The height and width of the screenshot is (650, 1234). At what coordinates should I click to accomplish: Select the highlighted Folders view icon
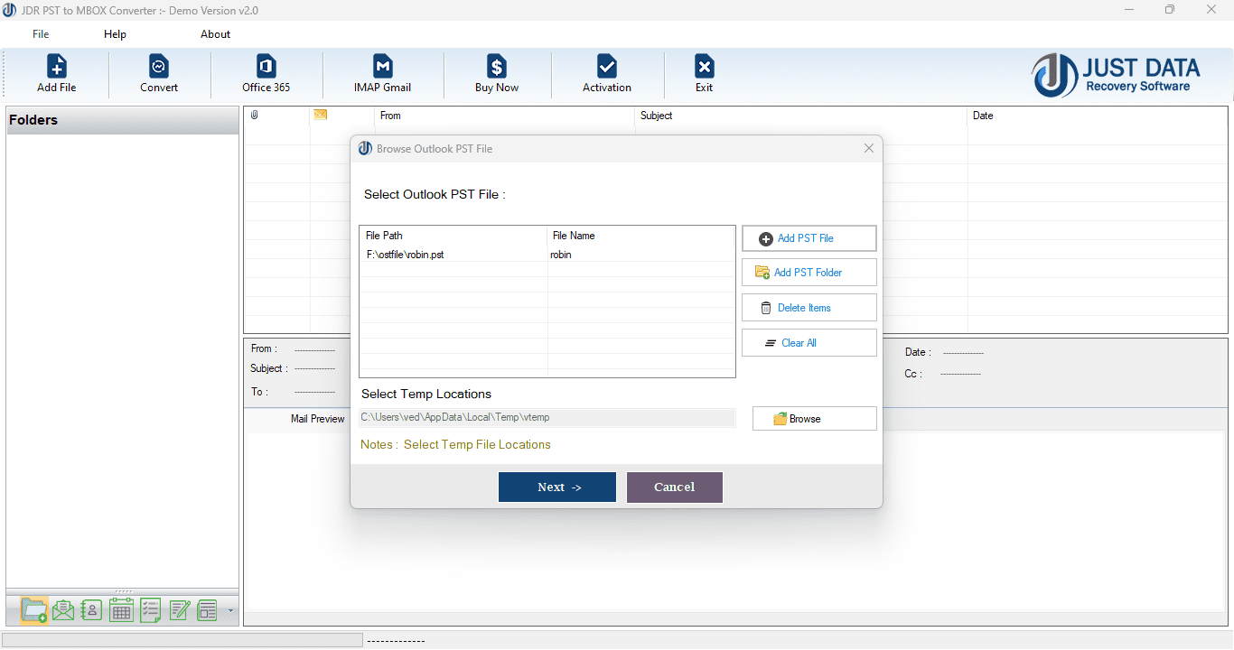click(33, 610)
